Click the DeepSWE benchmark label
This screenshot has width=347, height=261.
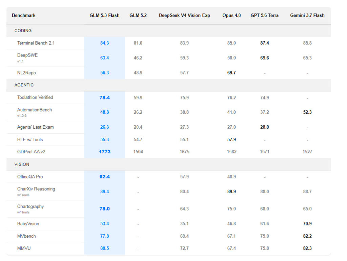click(x=27, y=55)
